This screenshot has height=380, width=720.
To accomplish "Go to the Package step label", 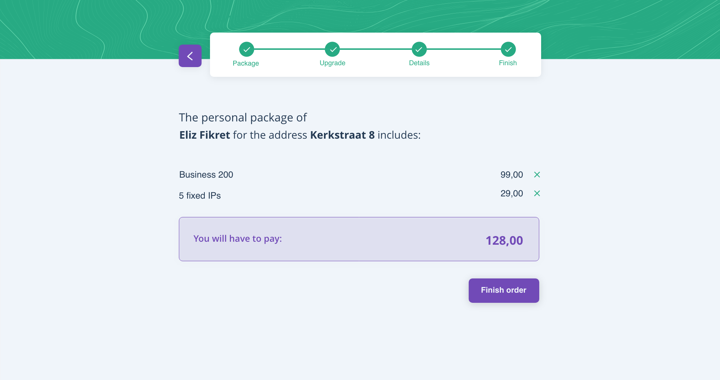I will [x=246, y=63].
